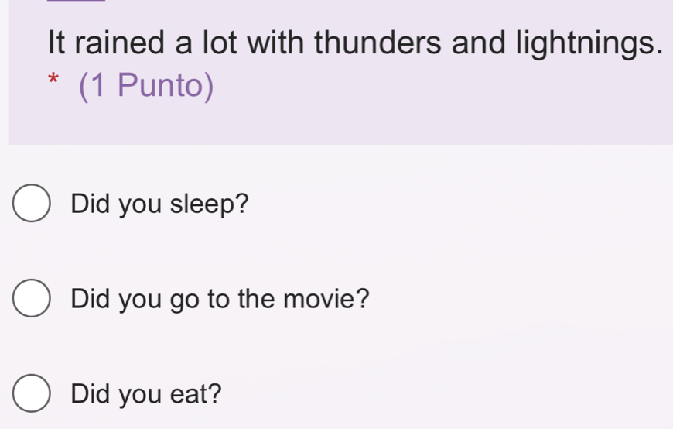Click the word 'movie?' in the second option

330,298
